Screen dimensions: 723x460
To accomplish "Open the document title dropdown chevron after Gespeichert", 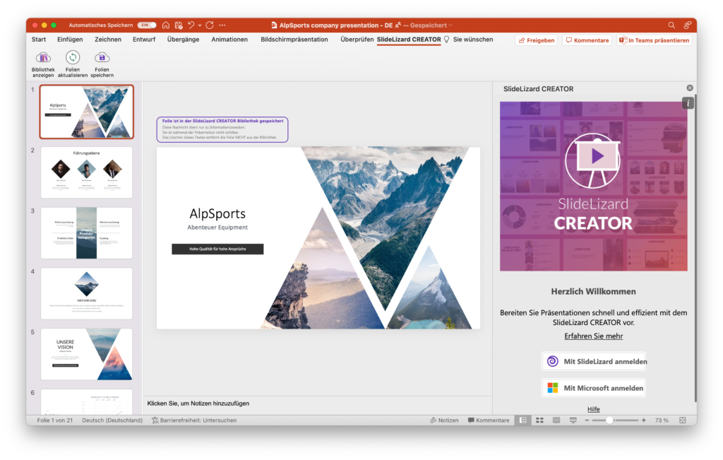I will (450, 25).
